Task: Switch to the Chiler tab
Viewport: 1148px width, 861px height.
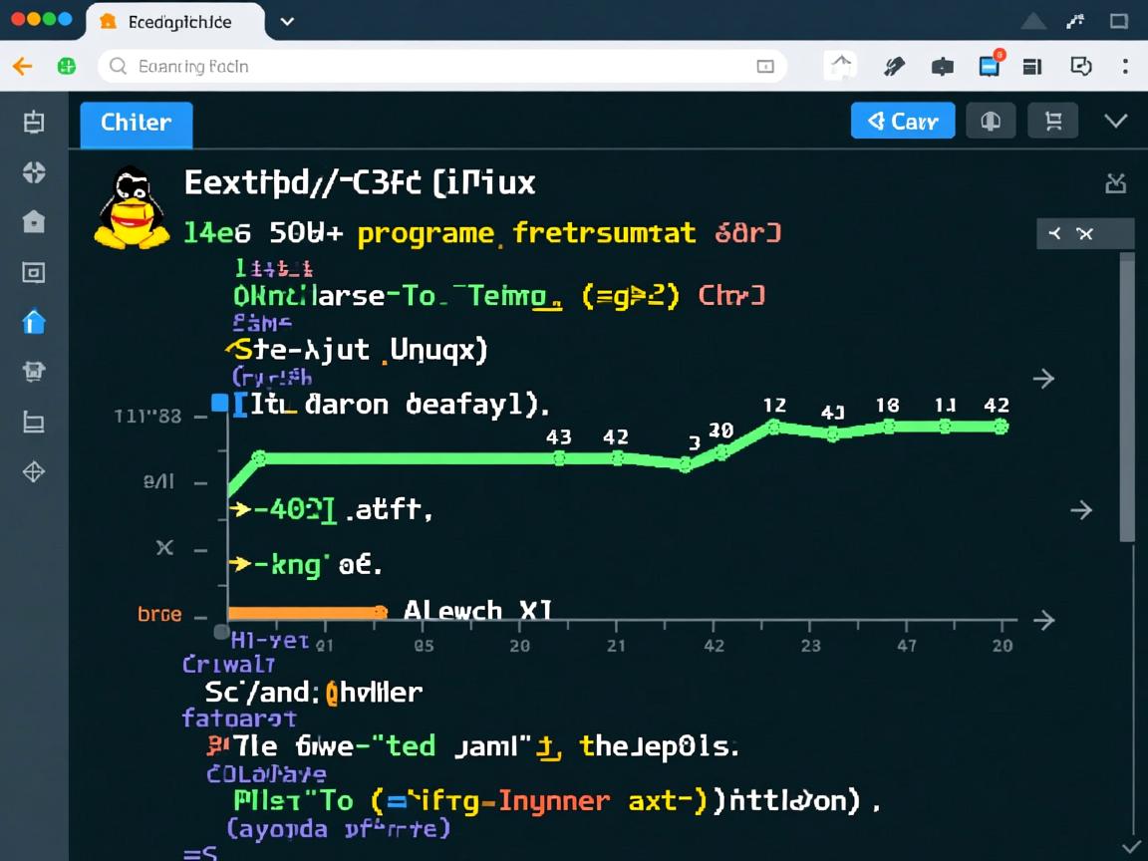Action: coord(136,123)
